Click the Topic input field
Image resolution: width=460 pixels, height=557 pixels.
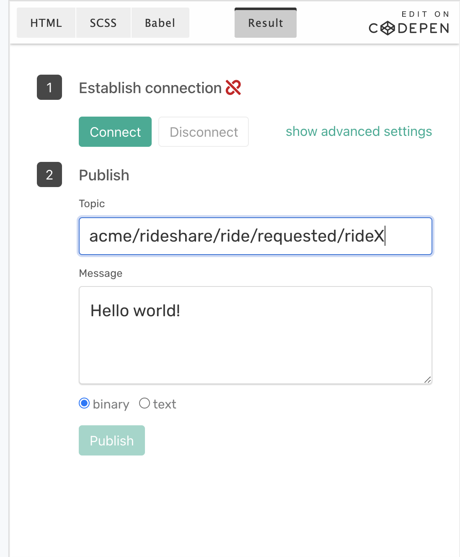point(256,236)
